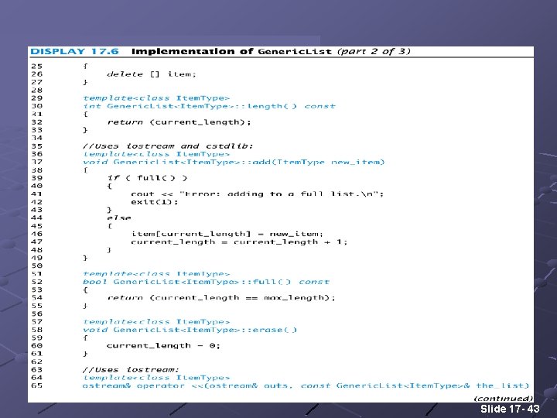Click the 'add(ItemType new_item)' declaration line

point(234,162)
